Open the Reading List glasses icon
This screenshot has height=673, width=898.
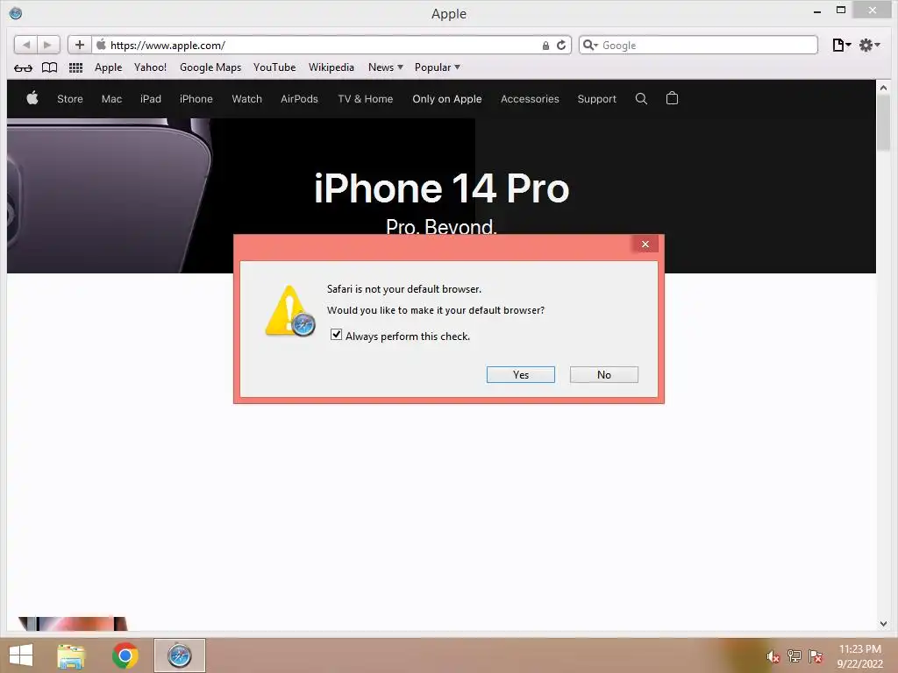(23, 68)
